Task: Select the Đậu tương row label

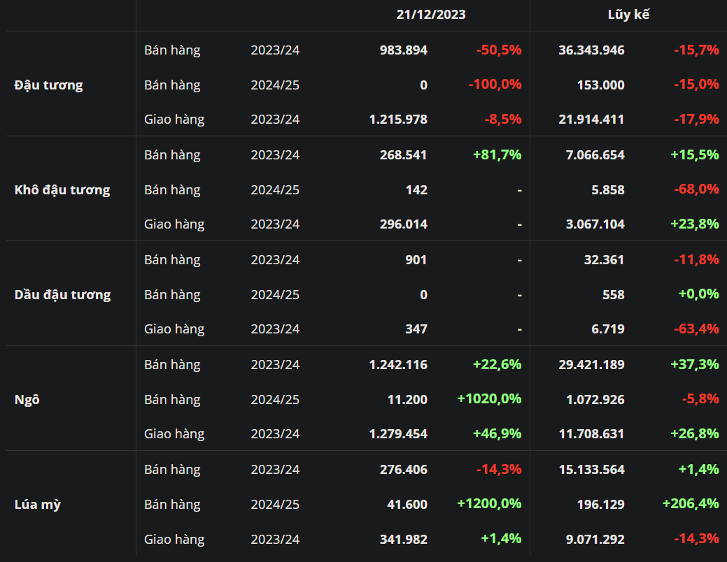Action: [x=48, y=85]
